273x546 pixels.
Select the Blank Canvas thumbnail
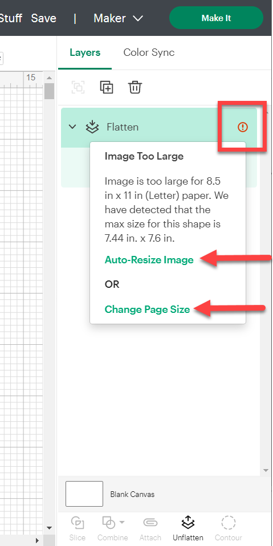pyautogui.click(x=84, y=494)
